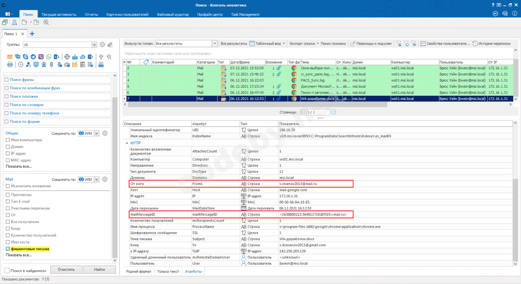Expand the Фильтр по типам combo box
The image size is (521, 284).
coord(215,44)
